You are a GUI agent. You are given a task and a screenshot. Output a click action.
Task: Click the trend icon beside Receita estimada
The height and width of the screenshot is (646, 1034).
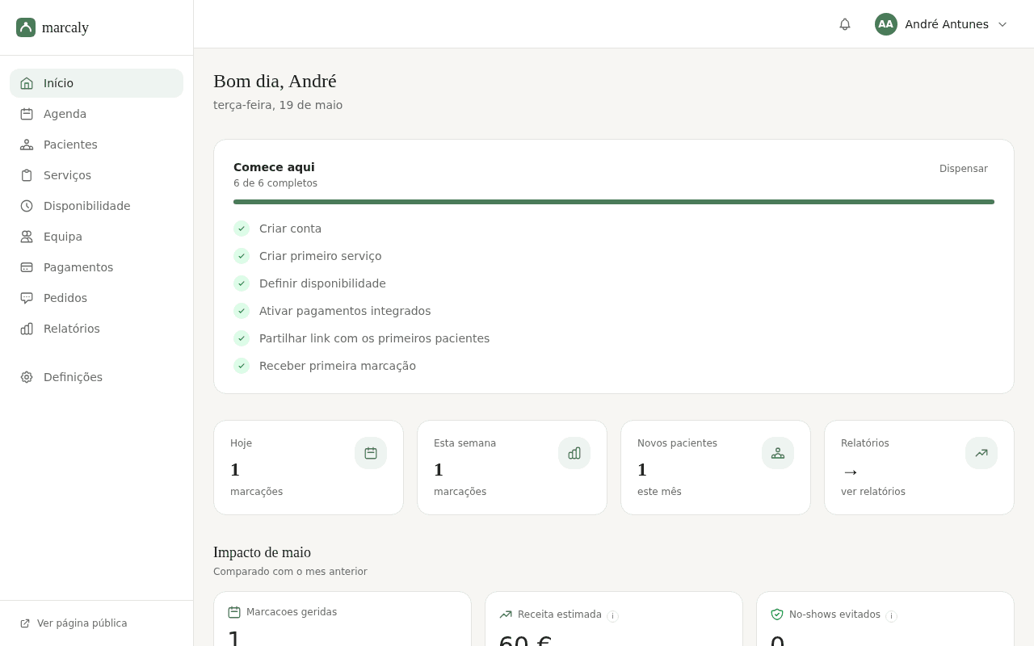[506, 615]
